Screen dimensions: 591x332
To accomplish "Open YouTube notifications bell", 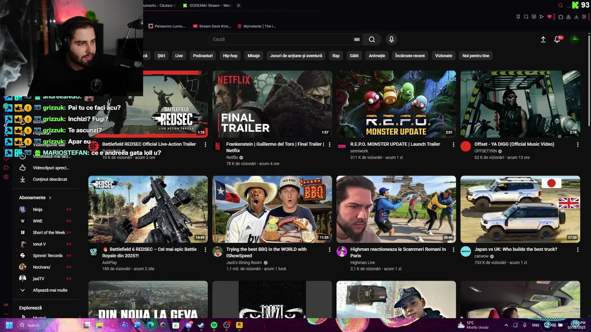I will click(x=557, y=40).
